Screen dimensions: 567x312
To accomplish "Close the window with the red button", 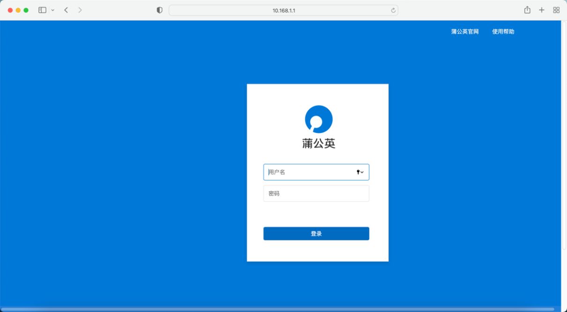I will click(10, 10).
